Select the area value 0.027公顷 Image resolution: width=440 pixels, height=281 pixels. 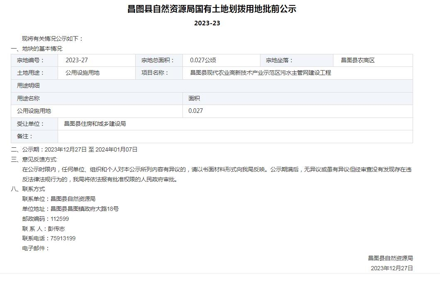(x=203, y=60)
